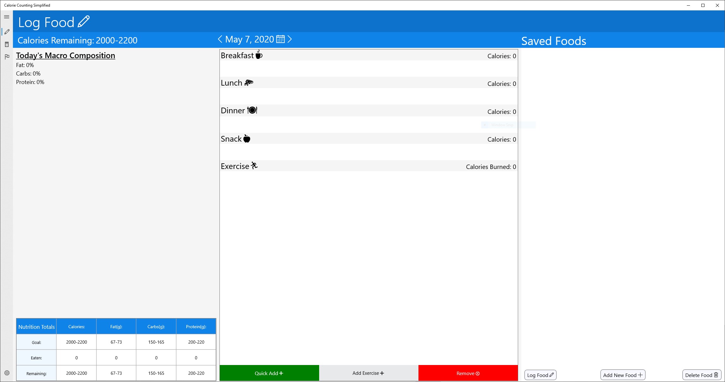The image size is (725, 382).
Task: Open settings gear in sidebar
Action: click(x=7, y=373)
